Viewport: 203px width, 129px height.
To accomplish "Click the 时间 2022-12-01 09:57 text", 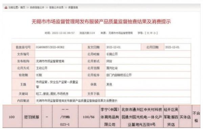I will pos(60,33).
